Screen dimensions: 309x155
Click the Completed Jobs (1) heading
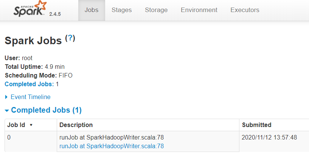tap(46, 110)
